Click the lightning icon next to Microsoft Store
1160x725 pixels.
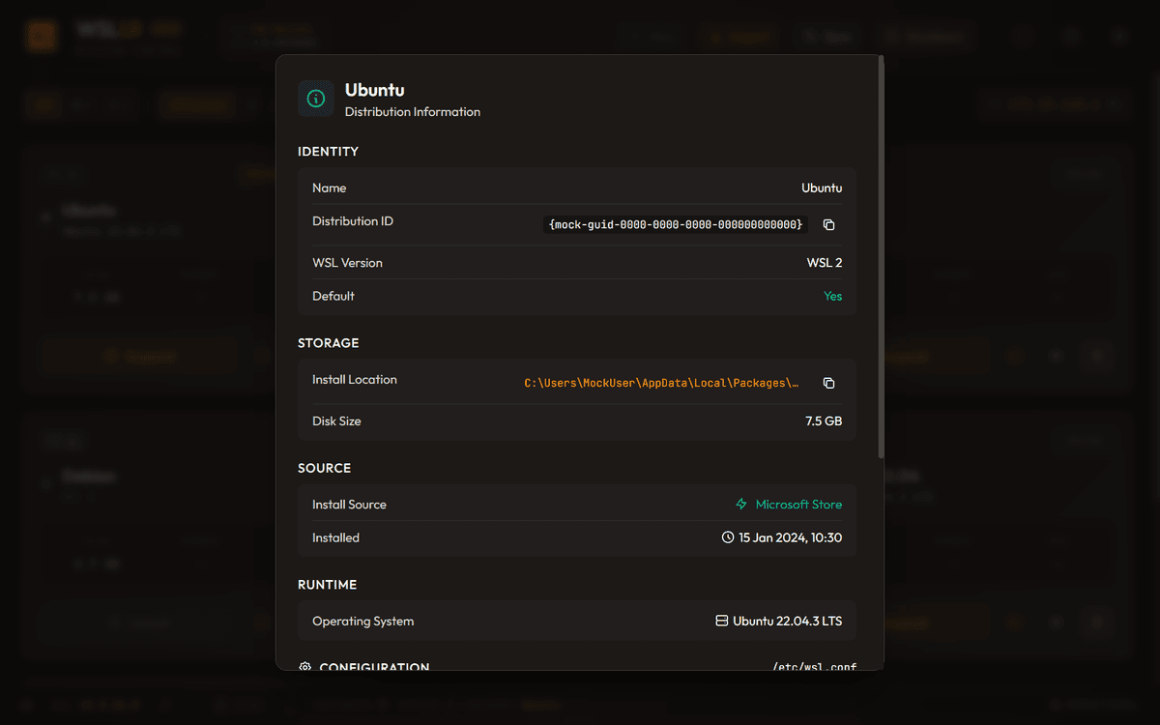[x=740, y=504]
